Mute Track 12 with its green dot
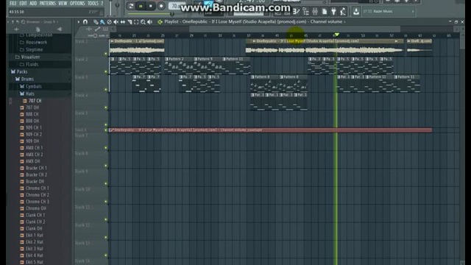 pyautogui.click(x=106, y=237)
